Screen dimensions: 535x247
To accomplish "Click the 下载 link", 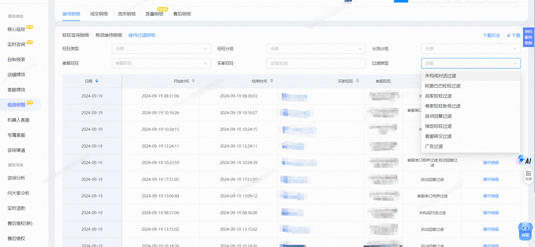I will [x=516, y=36].
